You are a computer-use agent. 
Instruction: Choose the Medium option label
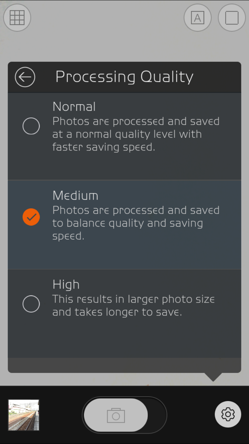point(75,196)
